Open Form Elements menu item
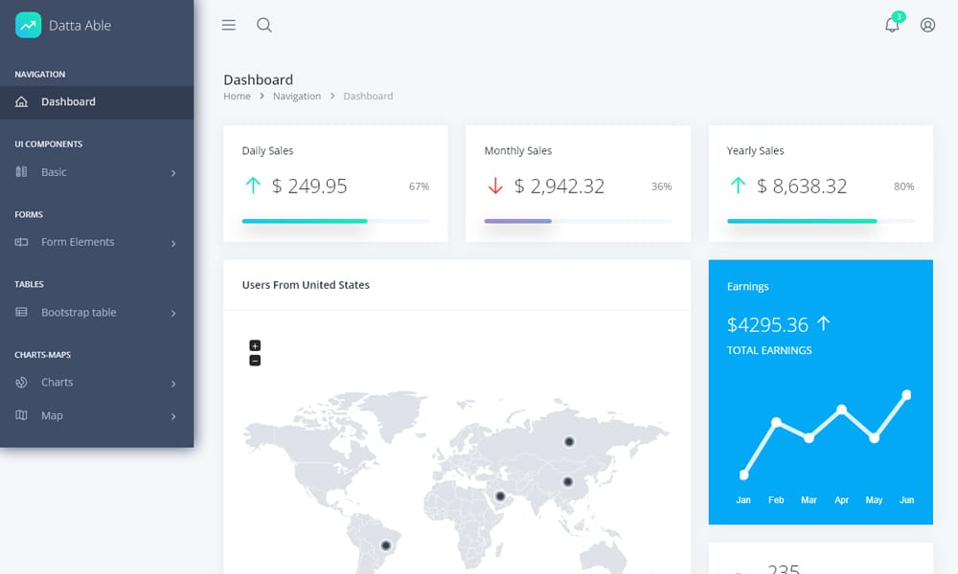Image resolution: width=958 pixels, height=574 pixels. (97, 242)
